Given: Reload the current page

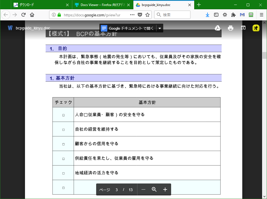Looking at the screenshot, I should (23, 15).
